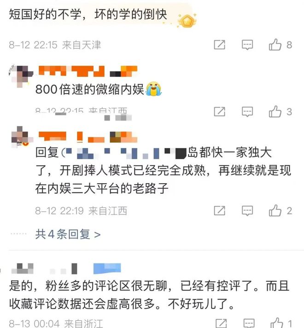Tap the crying emoji in 微缩内娱 comment
The width and height of the screenshot is (304, 328).
point(153,89)
